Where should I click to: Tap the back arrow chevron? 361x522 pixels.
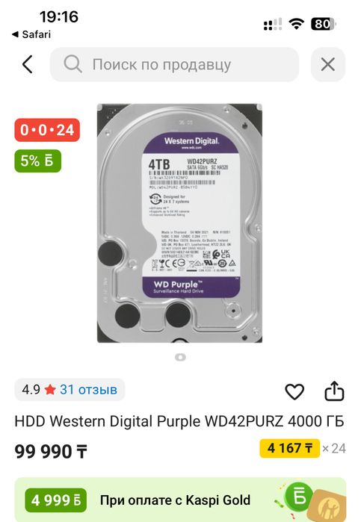pyautogui.click(x=28, y=64)
